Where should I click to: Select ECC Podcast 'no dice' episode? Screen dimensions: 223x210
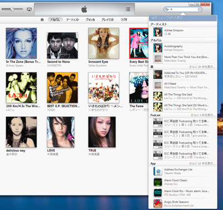183,155
